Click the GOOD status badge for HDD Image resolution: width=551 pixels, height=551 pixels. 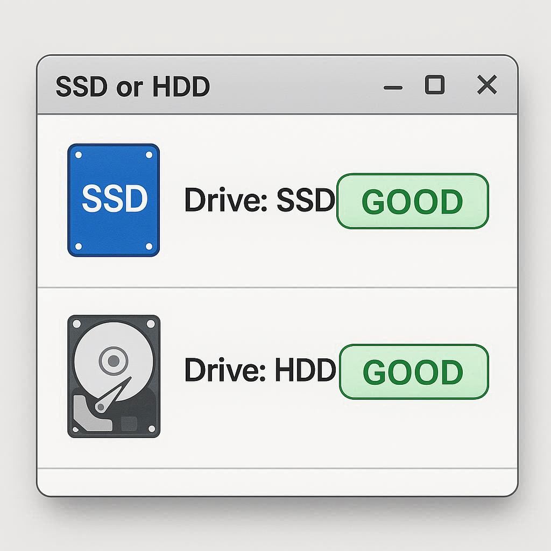413,372
